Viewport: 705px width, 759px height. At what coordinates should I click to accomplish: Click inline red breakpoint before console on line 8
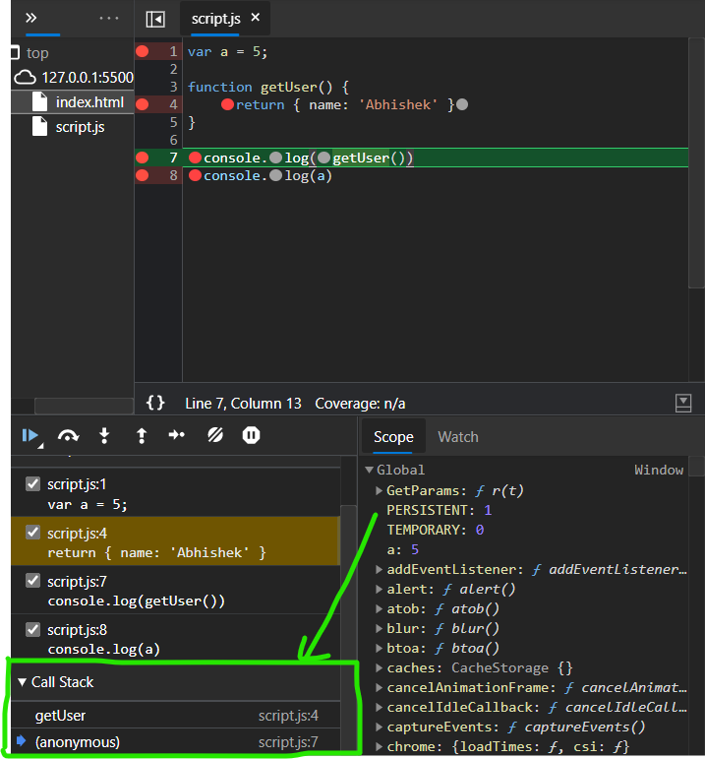196,175
